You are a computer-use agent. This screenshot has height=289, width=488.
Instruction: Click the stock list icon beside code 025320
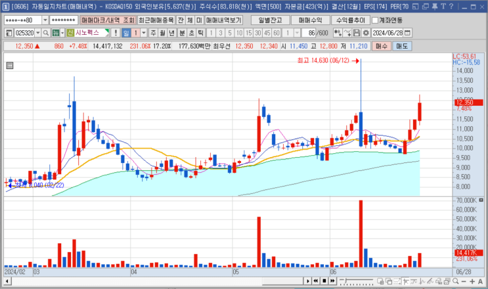[x=9, y=33]
